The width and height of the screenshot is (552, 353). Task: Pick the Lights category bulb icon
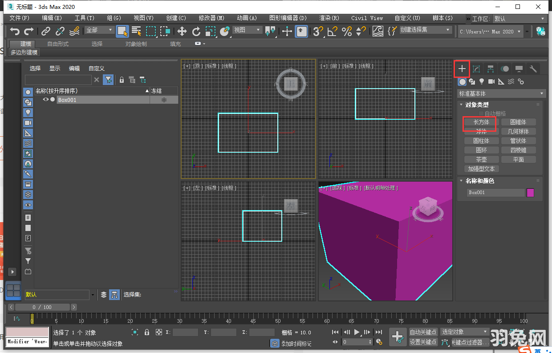(482, 82)
